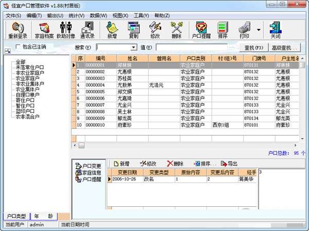Open the 救助对象 toolbar icon
The image size is (309, 231).
(65, 30)
